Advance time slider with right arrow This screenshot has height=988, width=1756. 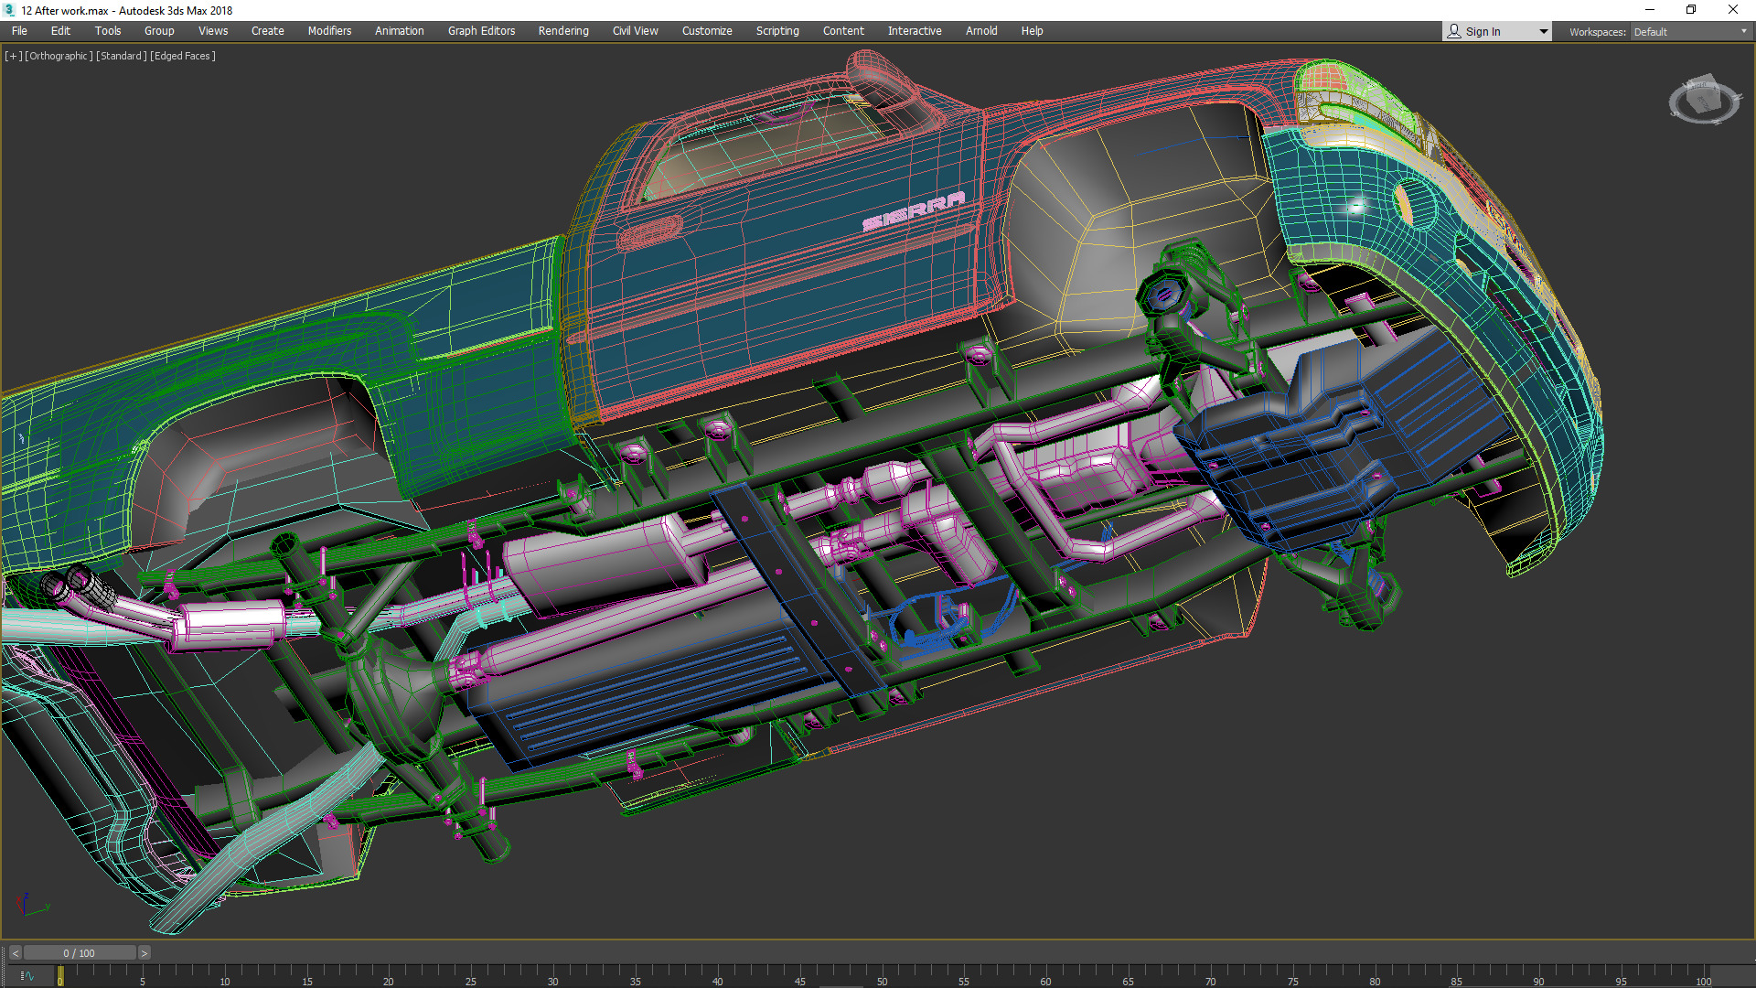click(144, 953)
